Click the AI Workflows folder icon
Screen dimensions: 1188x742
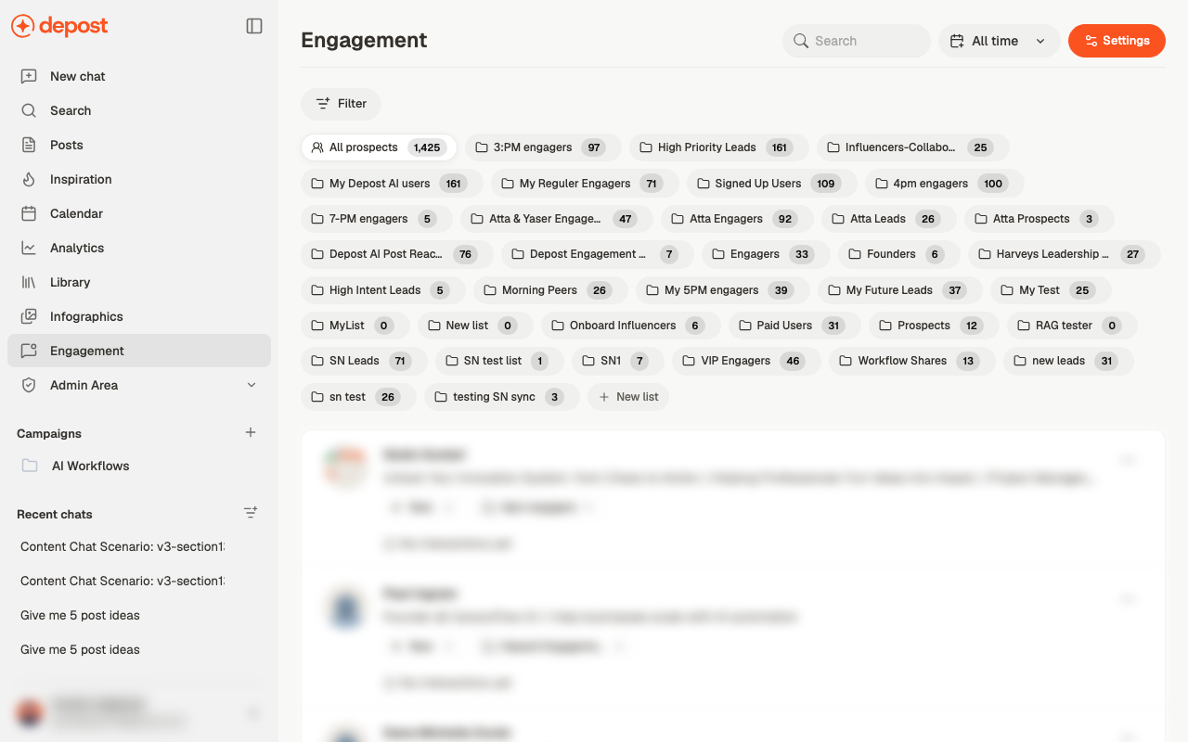pyautogui.click(x=30, y=466)
